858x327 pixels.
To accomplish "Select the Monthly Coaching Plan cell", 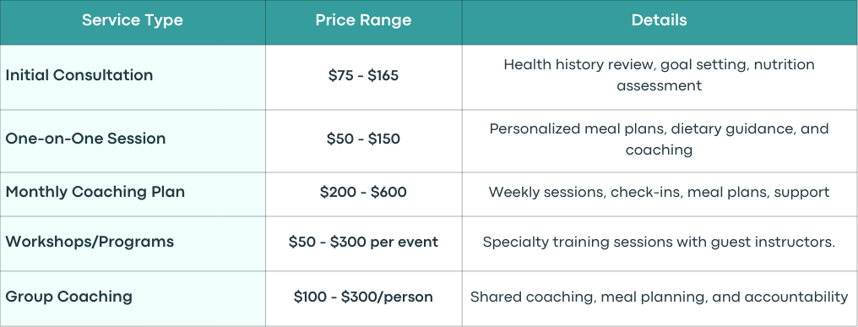I will point(133,194).
